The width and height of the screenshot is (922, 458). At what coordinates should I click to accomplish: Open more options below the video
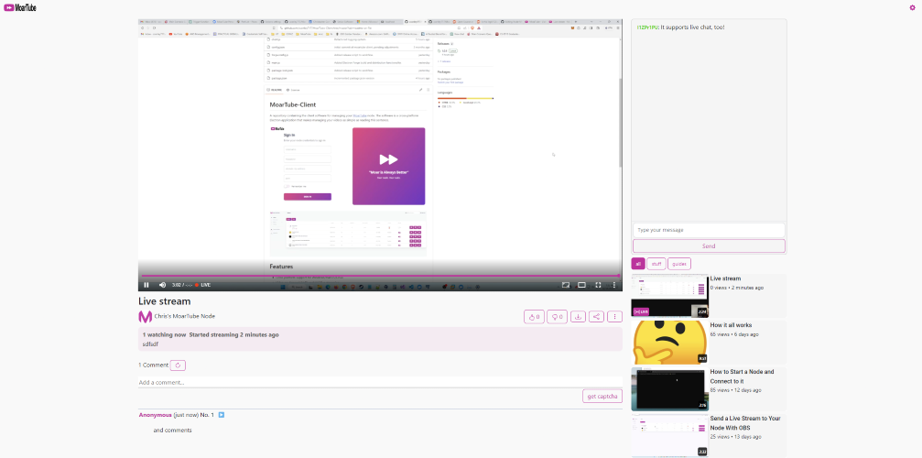tap(614, 317)
